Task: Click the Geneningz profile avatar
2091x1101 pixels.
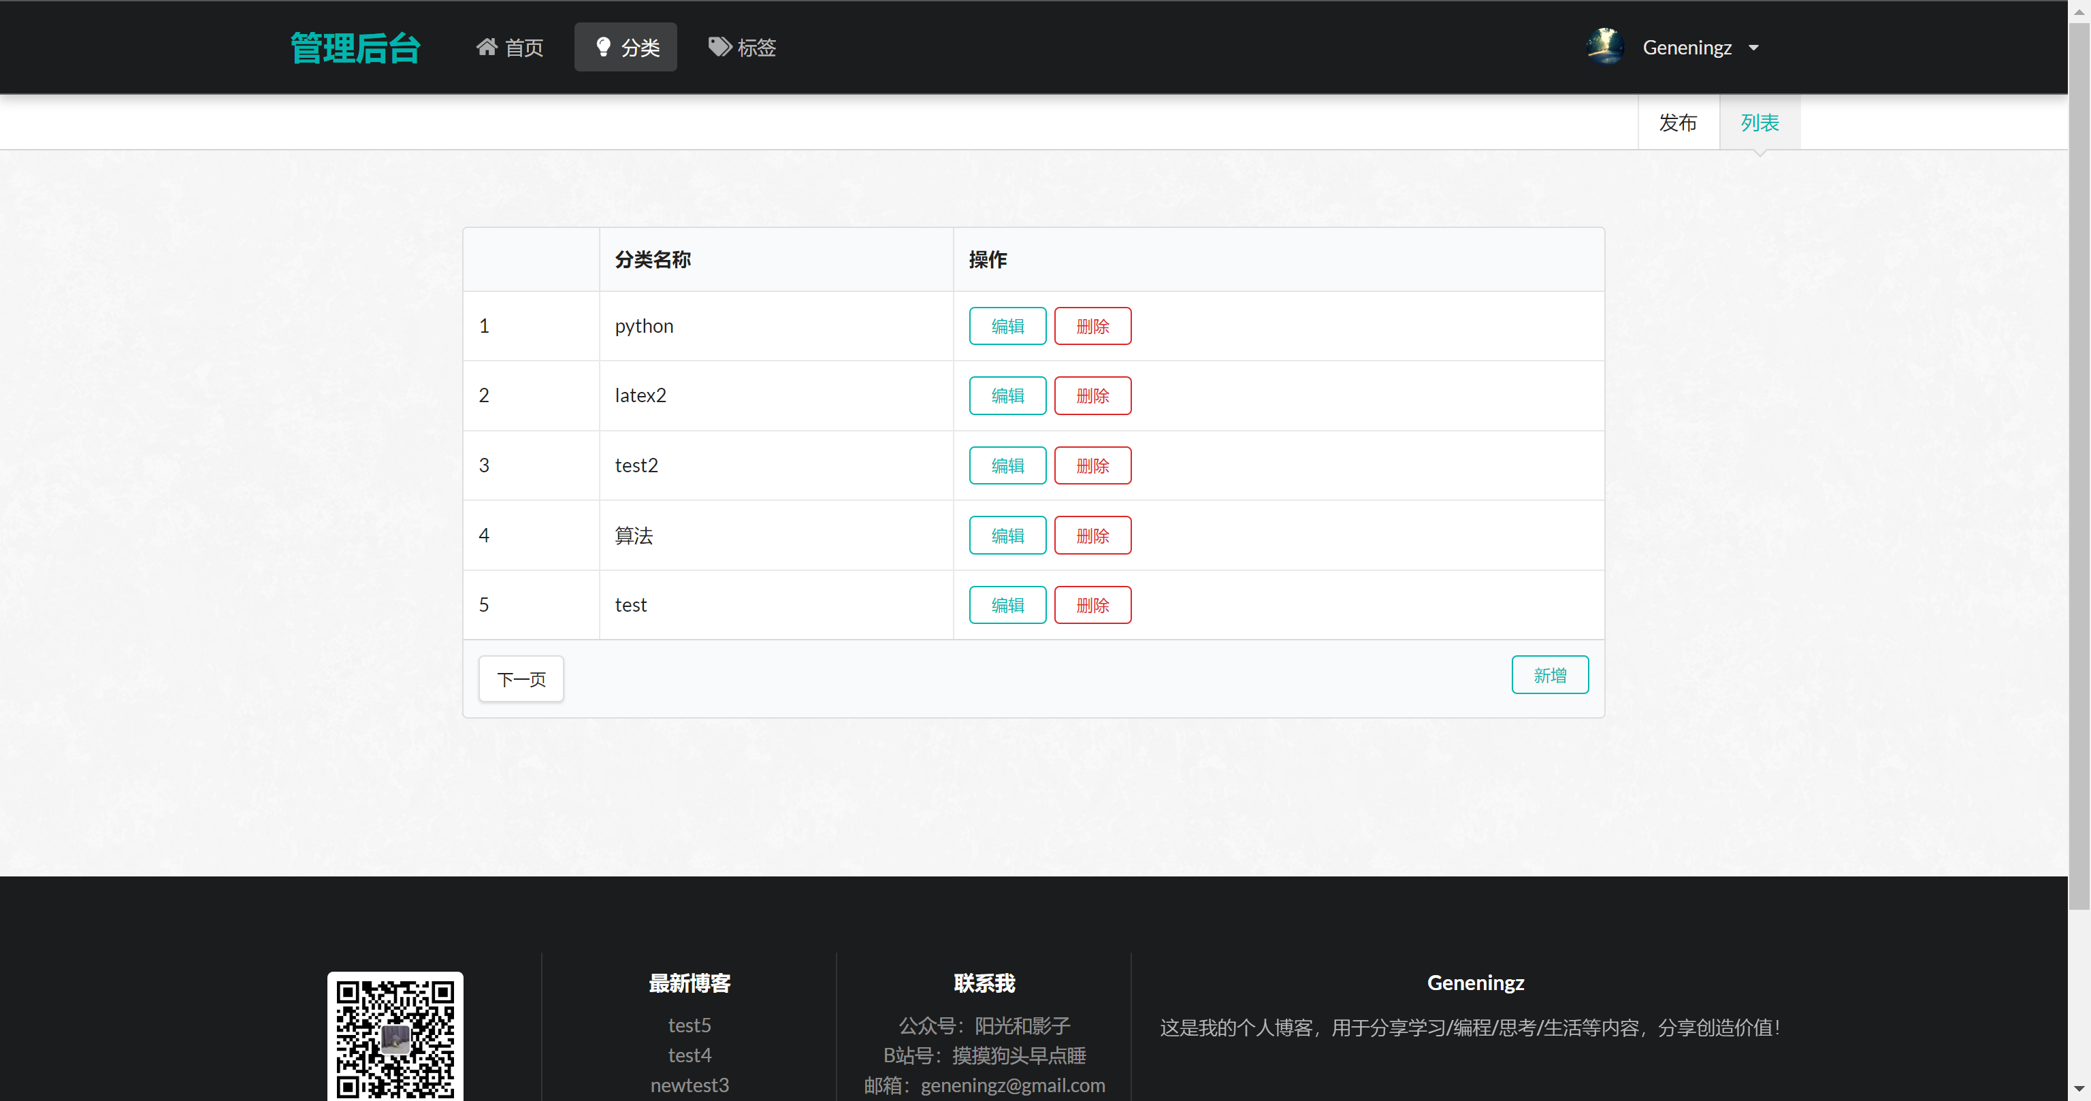Action: click(x=1605, y=46)
